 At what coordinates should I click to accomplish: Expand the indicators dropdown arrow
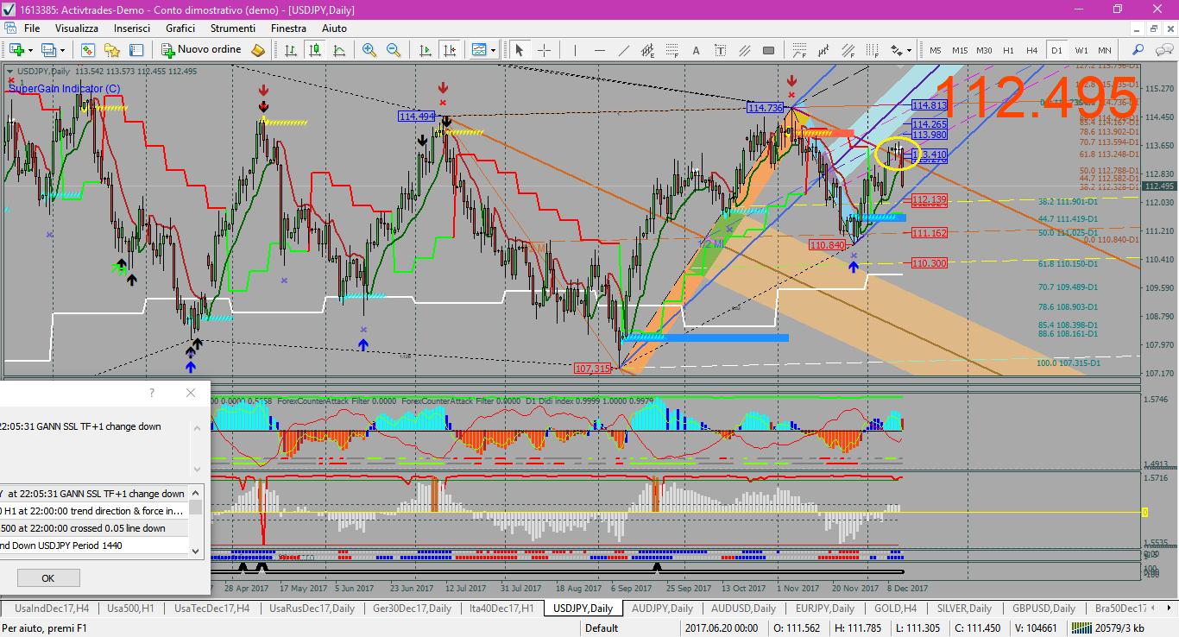493,50
